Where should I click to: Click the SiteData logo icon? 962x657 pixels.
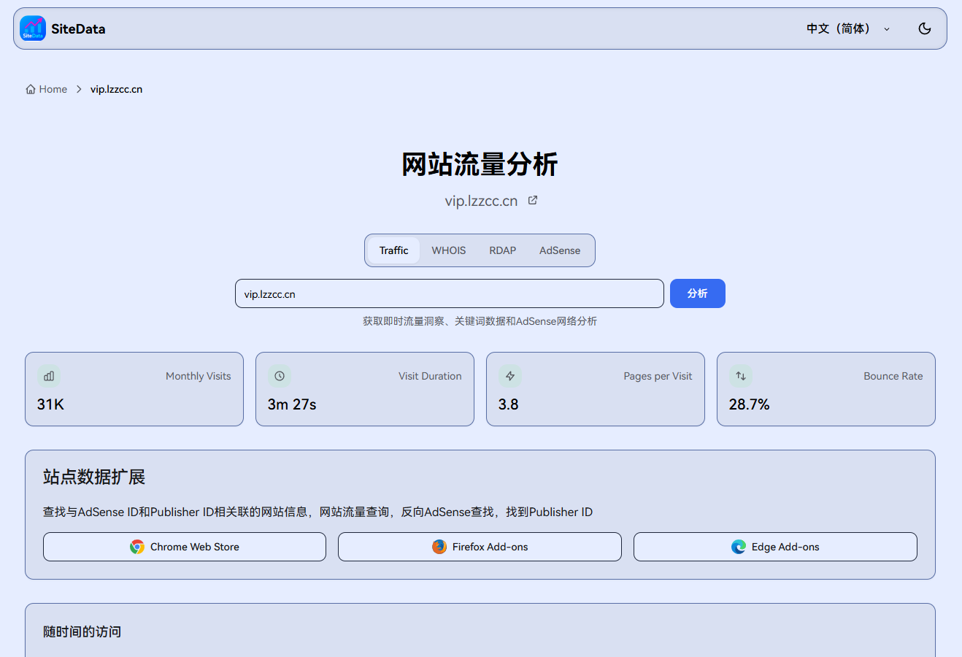(x=33, y=28)
